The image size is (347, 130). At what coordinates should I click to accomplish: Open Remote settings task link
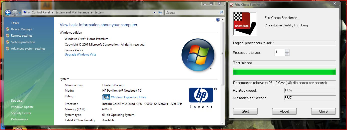pyautogui.click(x=22, y=36)
